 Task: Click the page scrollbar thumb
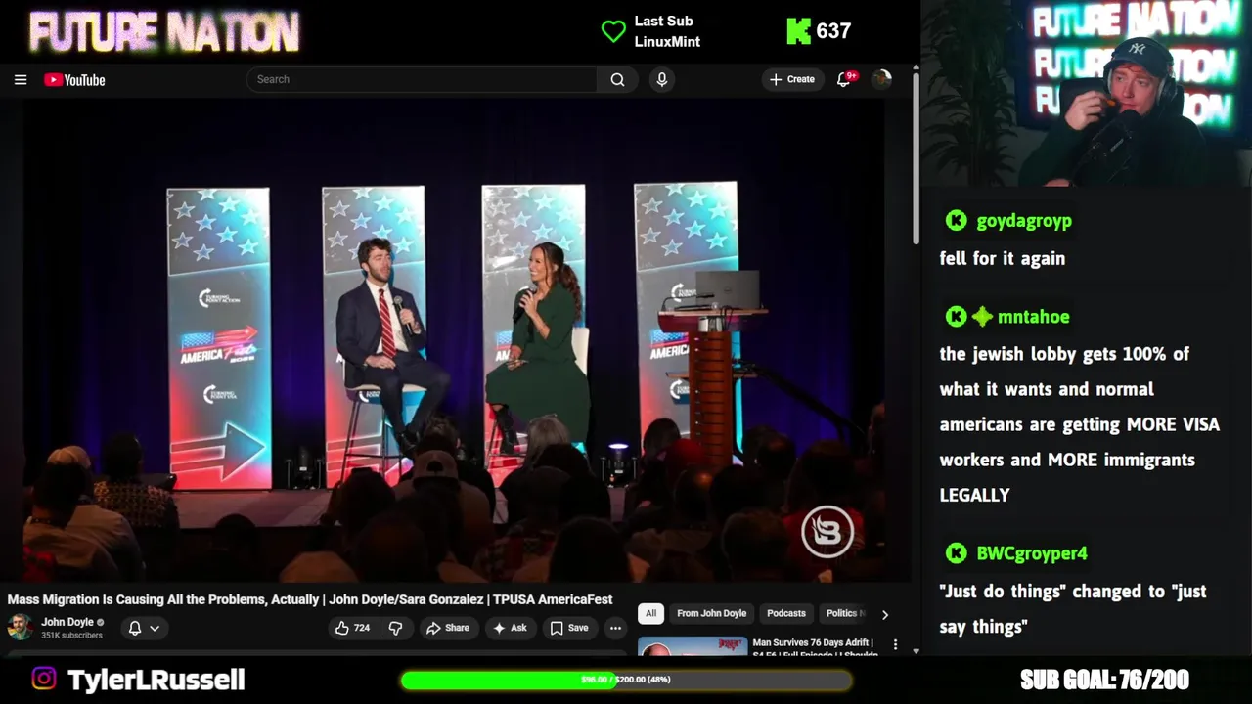(916, 160)
